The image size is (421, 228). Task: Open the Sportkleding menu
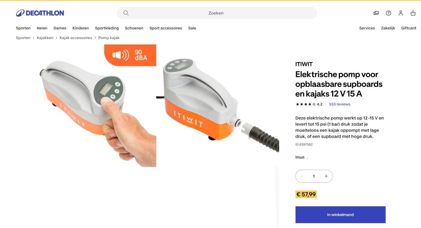coord(107,28)
